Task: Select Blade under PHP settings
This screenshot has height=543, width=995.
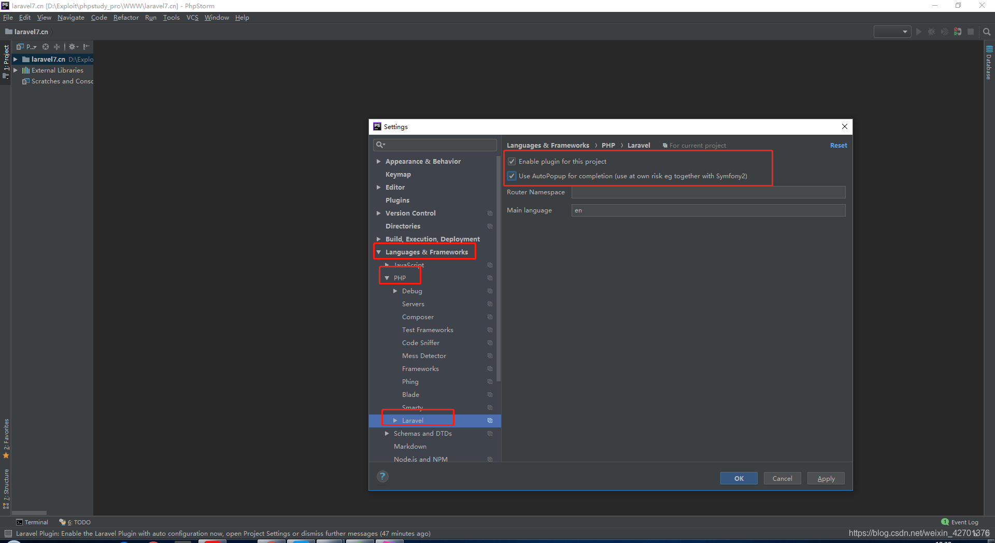Action: (x=410, y=395)
